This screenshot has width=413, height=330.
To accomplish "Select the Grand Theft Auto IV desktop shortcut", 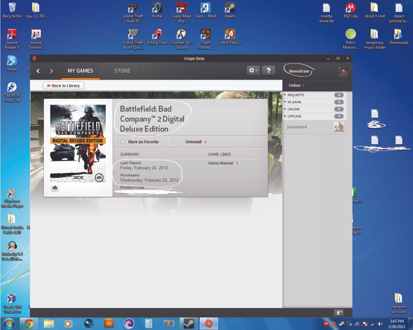I will [x=133, y=13].
